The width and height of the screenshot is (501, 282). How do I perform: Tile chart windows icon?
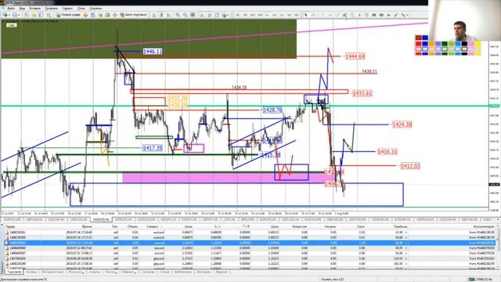[193, 15]
